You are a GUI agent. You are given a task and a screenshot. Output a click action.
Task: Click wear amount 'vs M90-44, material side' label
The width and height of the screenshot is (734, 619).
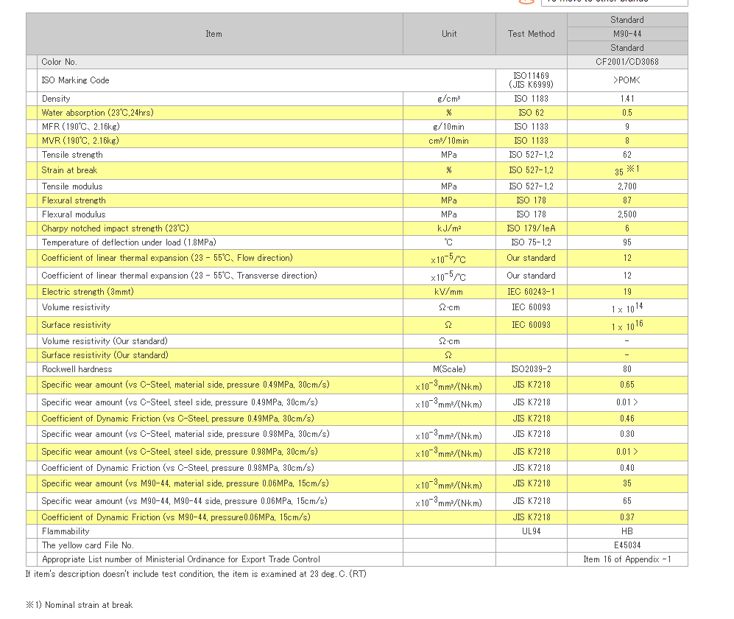(x=185, y=483)
